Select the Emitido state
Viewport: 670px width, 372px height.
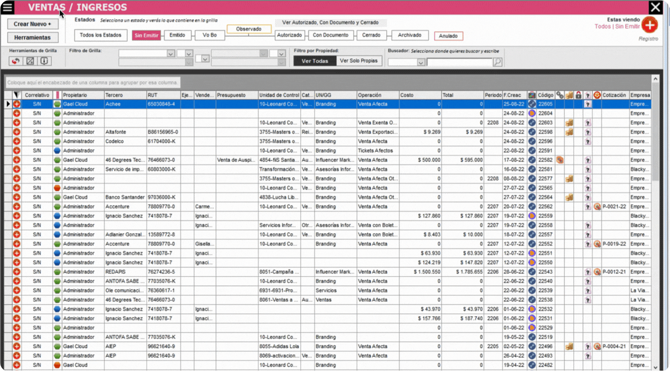[x=177, y=35]
